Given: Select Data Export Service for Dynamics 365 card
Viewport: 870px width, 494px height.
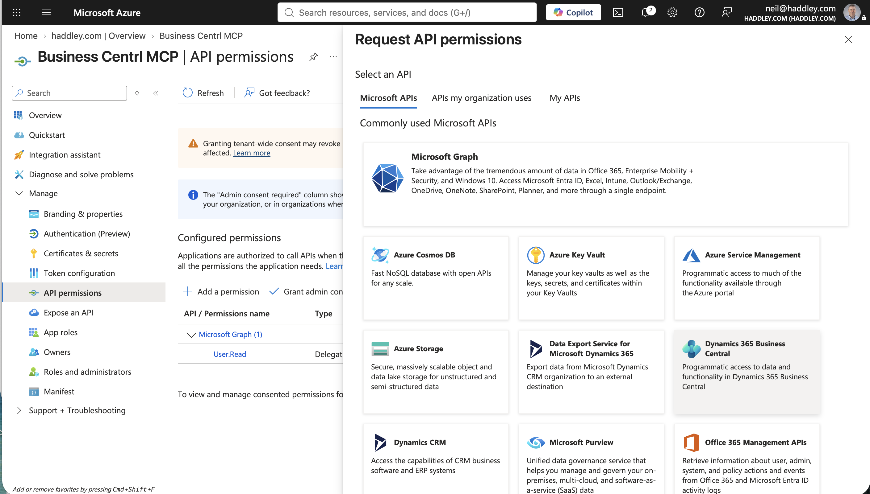Looking at the screenshot, I should click(591, 372).
